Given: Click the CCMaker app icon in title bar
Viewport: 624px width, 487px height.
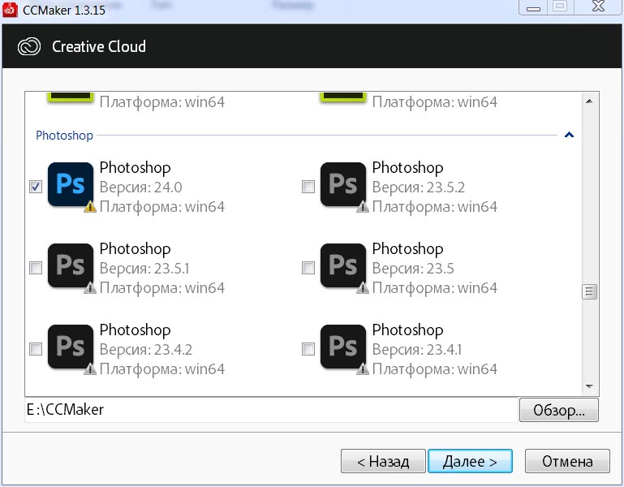Looking at the screenshot, I should tap(10, 10).
